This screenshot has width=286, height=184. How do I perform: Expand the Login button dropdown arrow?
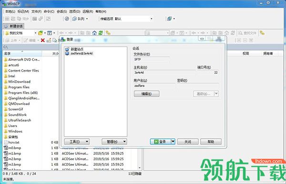tap(173, 141)
